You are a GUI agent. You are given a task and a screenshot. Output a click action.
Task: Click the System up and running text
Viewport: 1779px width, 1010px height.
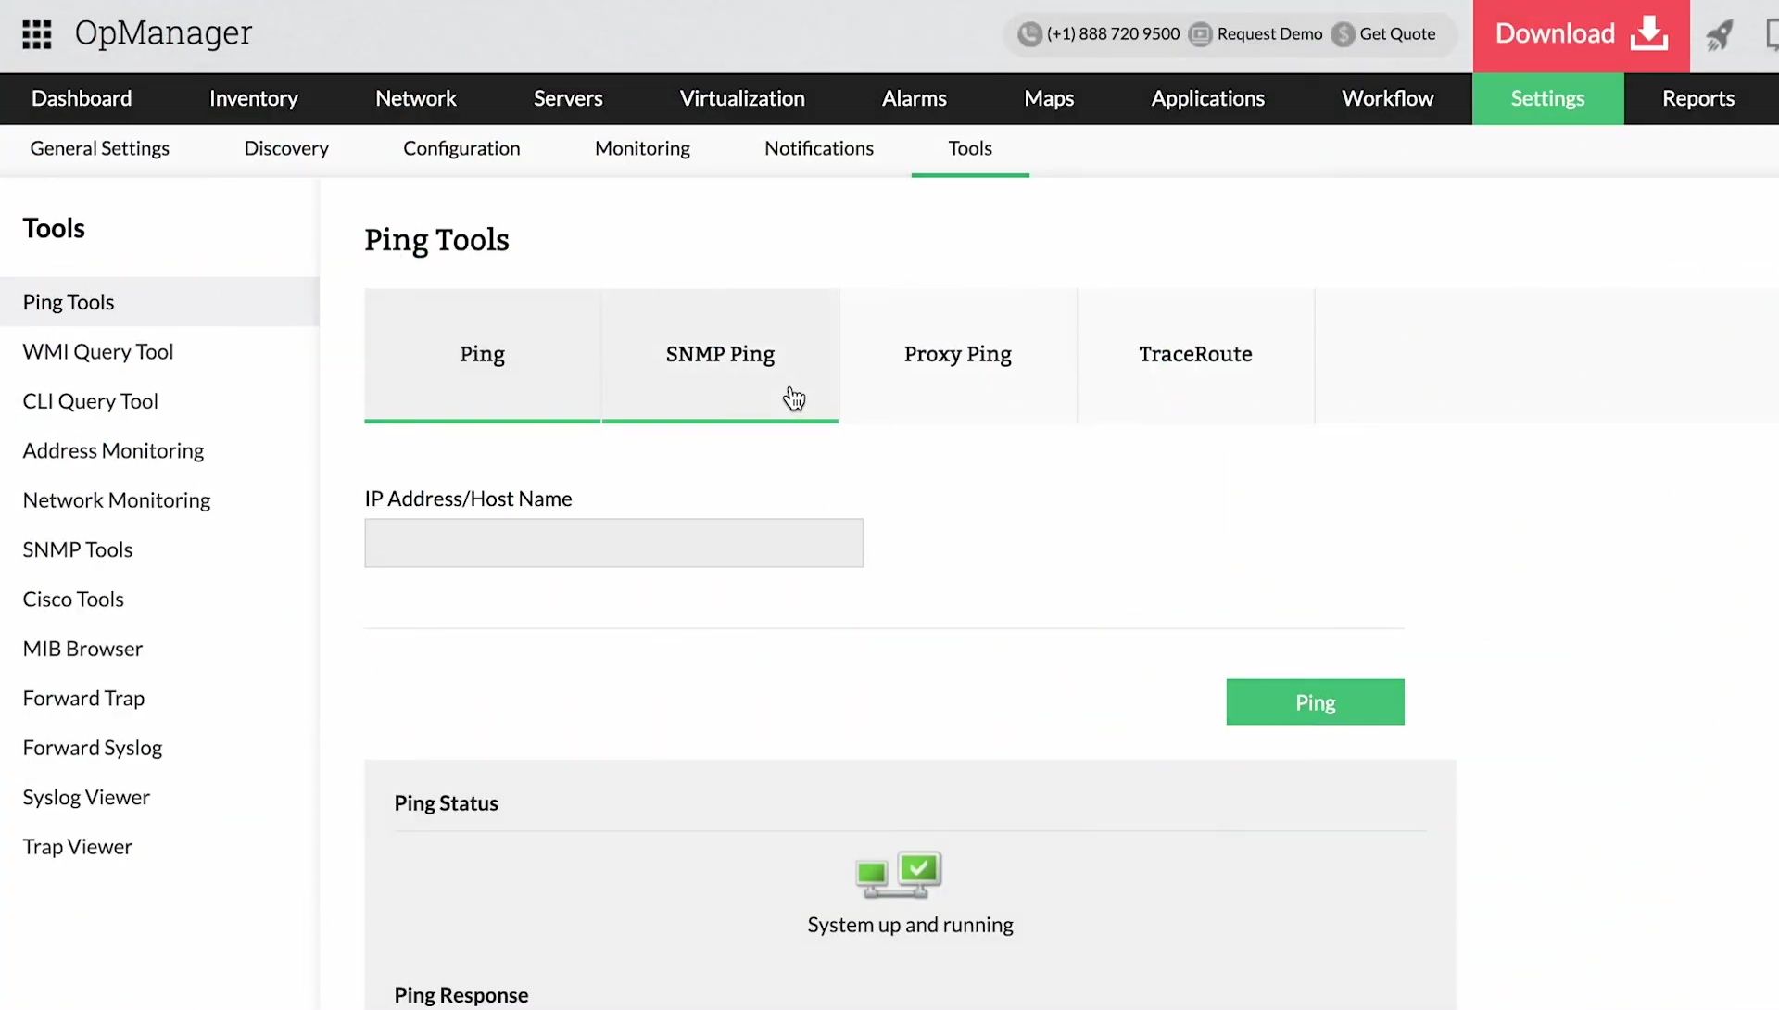[x=910, y=925]
